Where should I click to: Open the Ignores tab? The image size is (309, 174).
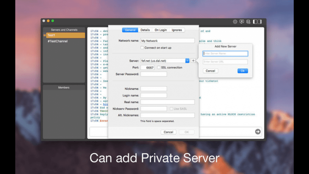(x=177, y=30)
